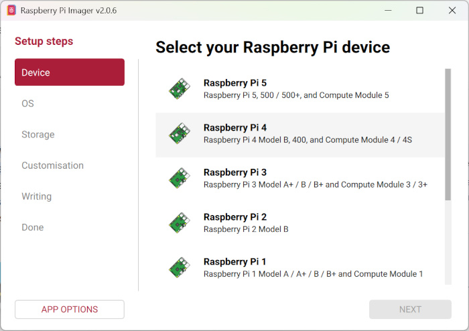Click the Raspberry Pi 2 board icon
The width and height of the screenshot is (469, 331).
(x=179, y=223)
